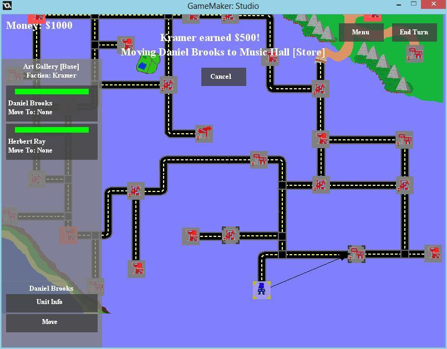Click Daniel Brooks' green health bar
The height and width of the screenshot is (349, 447).
[52, 92]
